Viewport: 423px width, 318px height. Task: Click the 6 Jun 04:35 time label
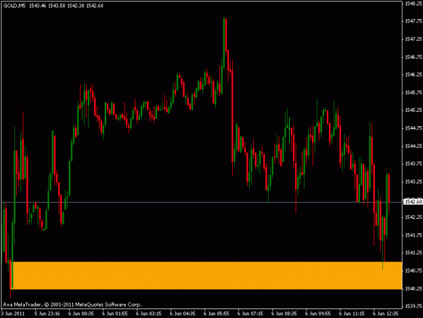[182, 314]
